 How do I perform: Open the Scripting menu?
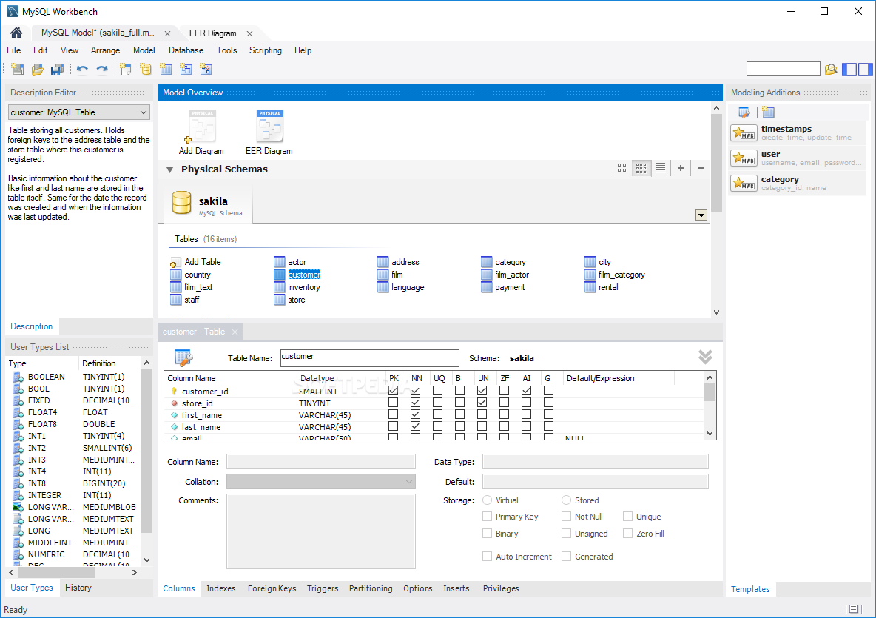[x=266, y=50]
